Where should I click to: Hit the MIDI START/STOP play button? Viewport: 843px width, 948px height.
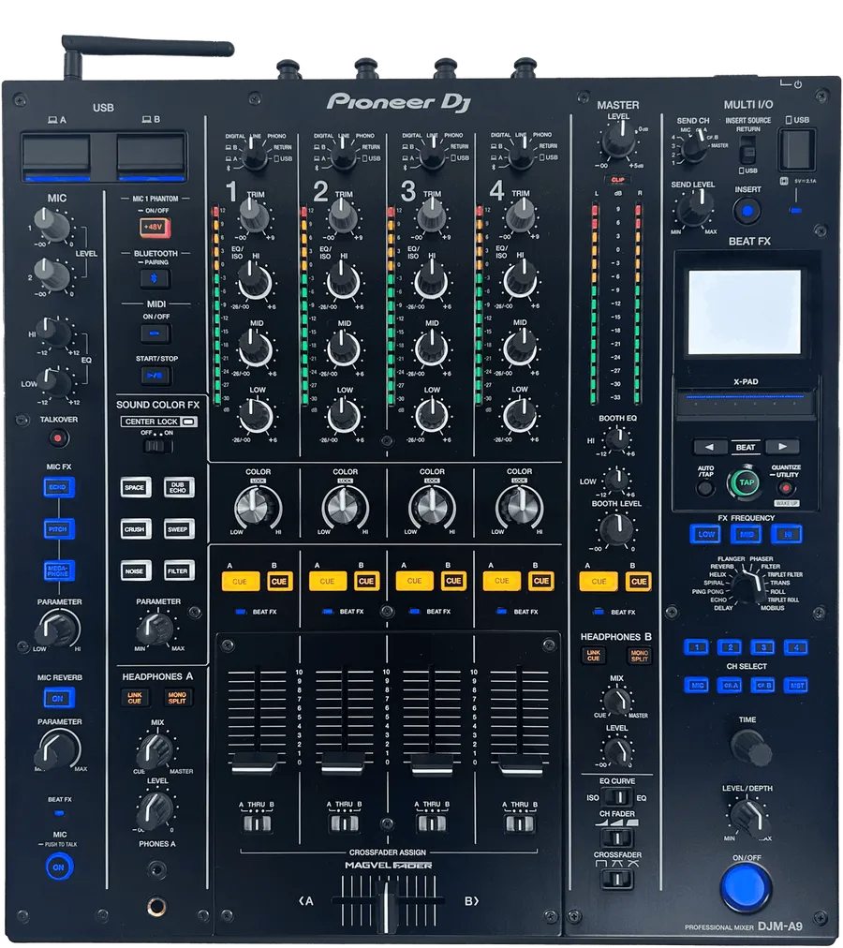coord(155,376)
